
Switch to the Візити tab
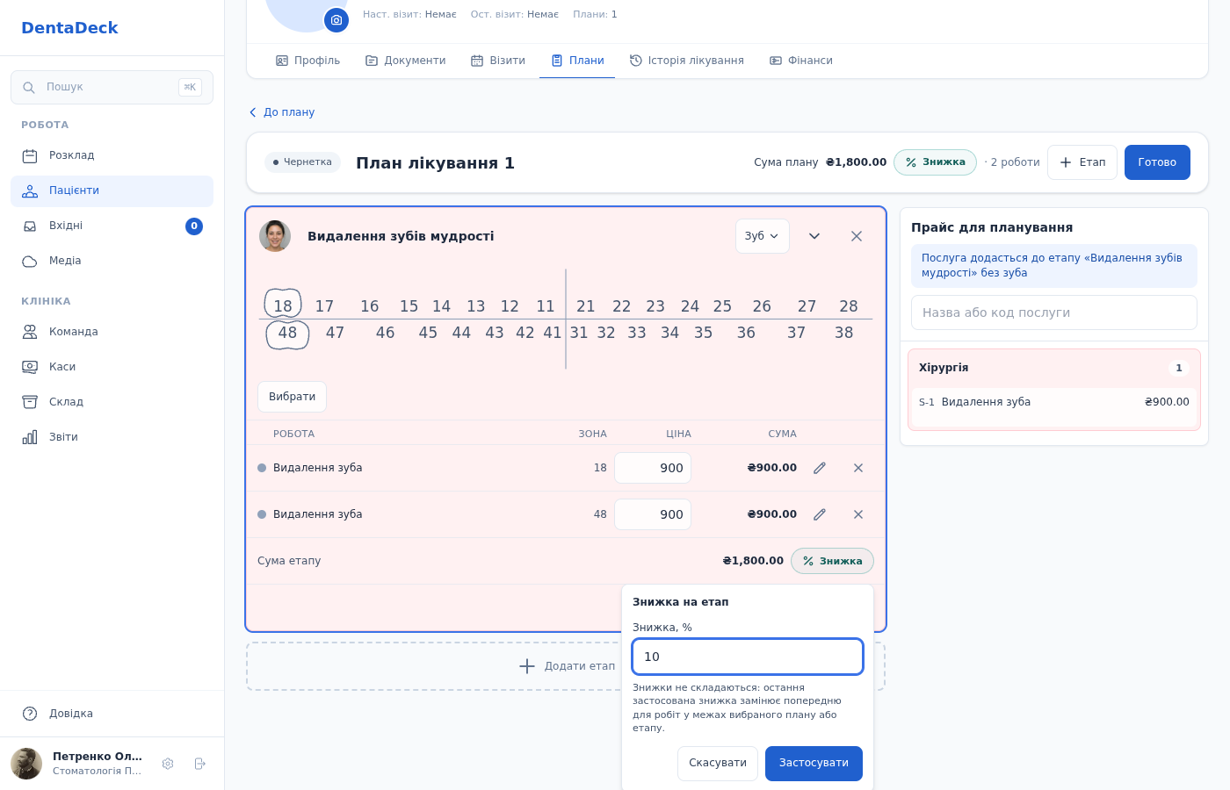point(498,61)
